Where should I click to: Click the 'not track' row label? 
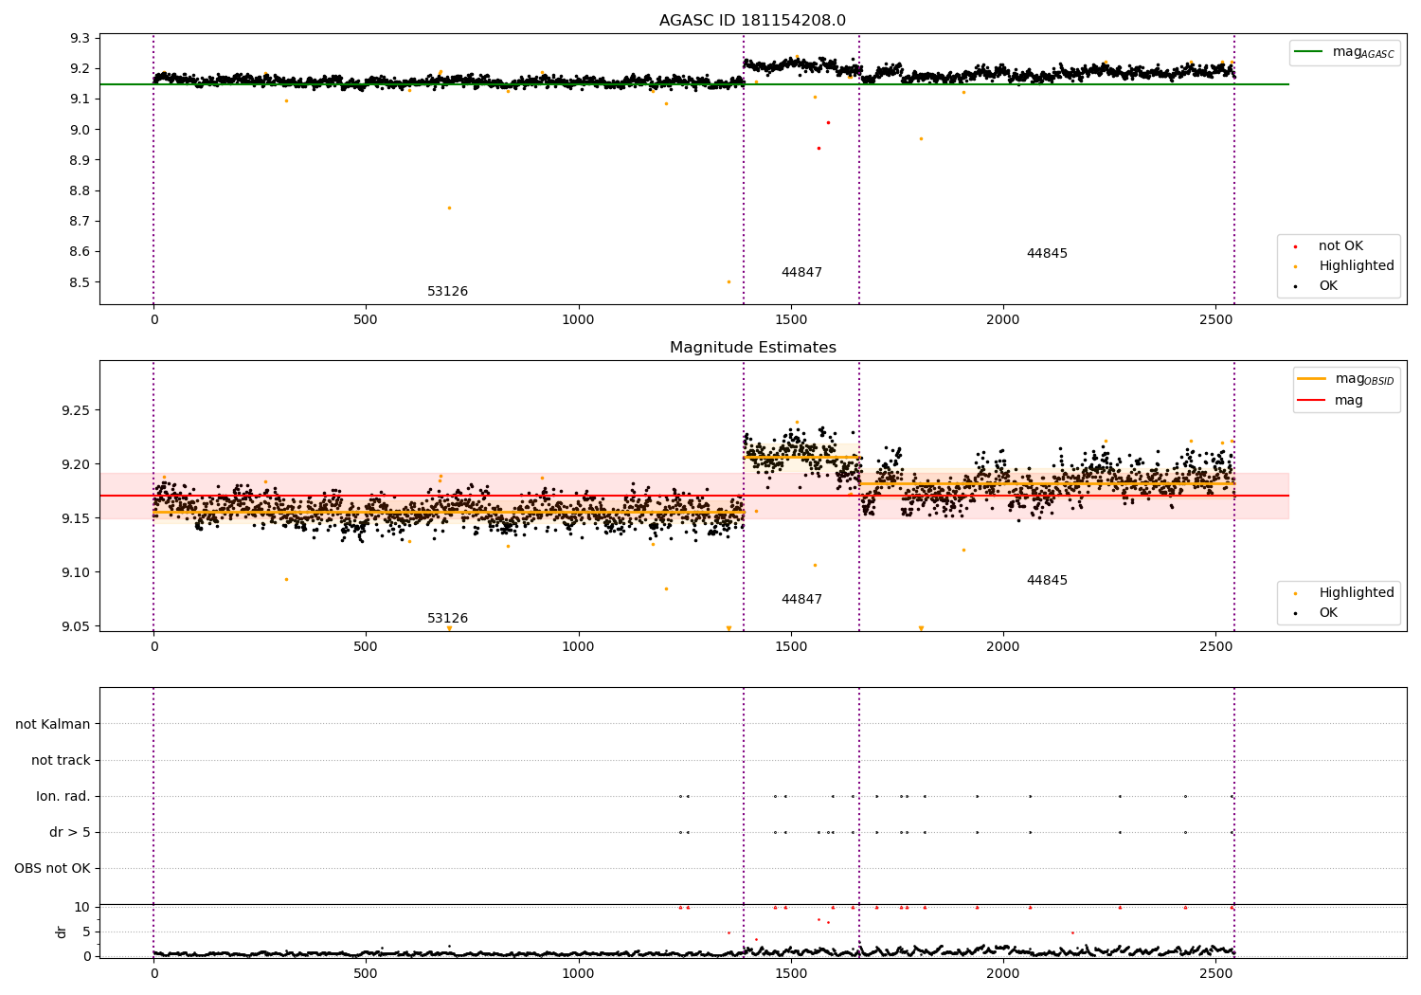tap(61, 761)
